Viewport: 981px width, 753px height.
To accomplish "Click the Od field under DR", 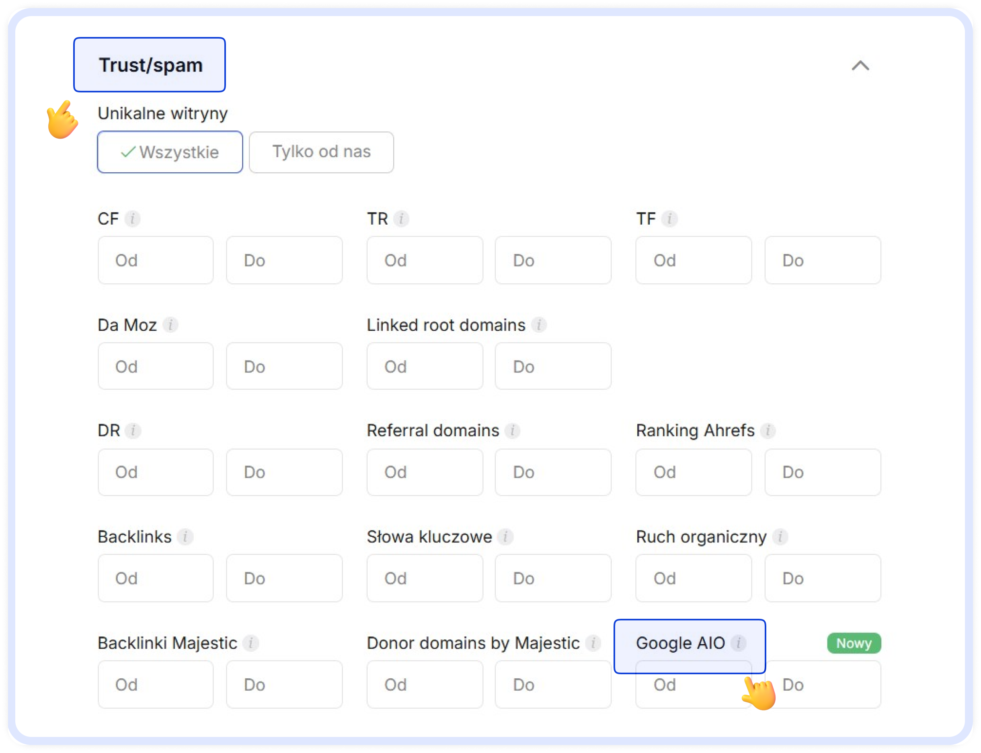I will [x=155, y=472].
